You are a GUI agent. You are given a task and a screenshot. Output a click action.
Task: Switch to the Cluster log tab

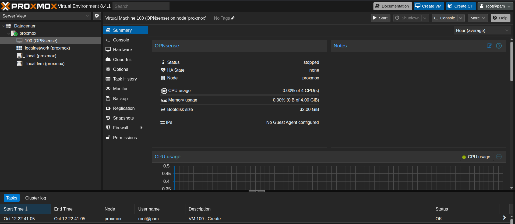[x=36, y=198]
